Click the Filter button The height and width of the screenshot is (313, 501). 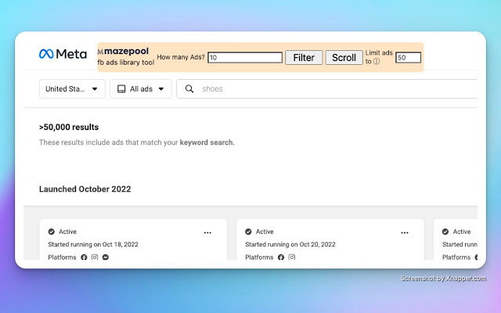304,57
